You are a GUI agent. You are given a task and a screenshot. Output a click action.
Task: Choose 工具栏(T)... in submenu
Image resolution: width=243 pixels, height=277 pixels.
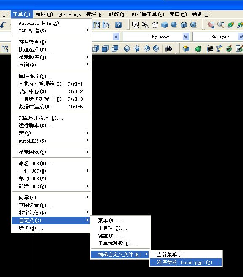120,228
